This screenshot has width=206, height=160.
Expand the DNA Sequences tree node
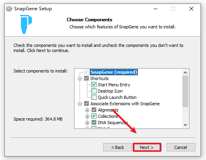point(87,123)
